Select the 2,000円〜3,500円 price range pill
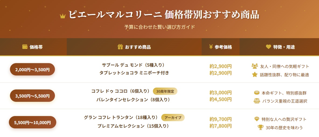Image resolution: width=319 pixels, height=137 pixels. (32, 69)
